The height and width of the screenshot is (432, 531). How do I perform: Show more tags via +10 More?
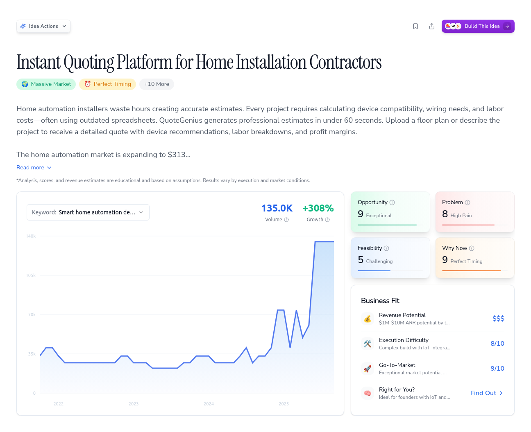tap(157, 84)
